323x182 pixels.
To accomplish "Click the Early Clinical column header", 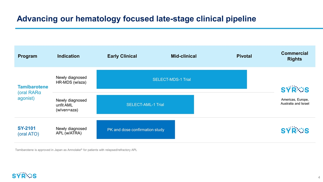I will click(122, 56).
